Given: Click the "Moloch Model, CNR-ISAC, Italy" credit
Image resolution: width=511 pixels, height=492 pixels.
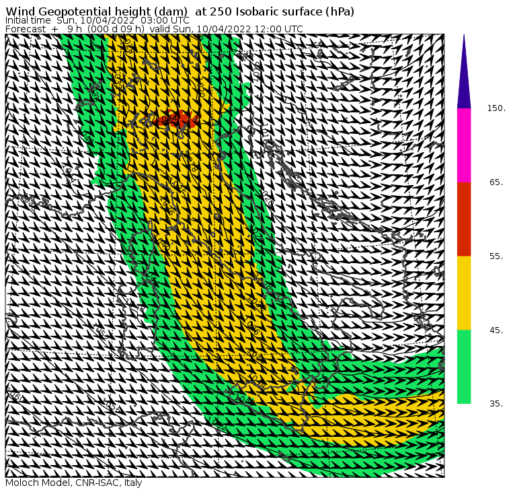Looking at the screenshot, I should (74, 483).
